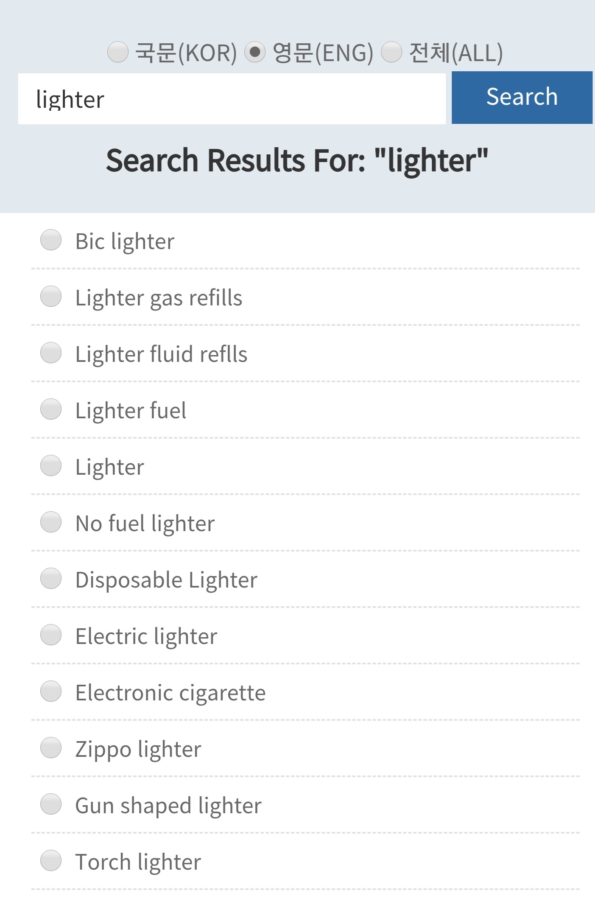Pick the Zippo lighter radio option

click(51, 748)
